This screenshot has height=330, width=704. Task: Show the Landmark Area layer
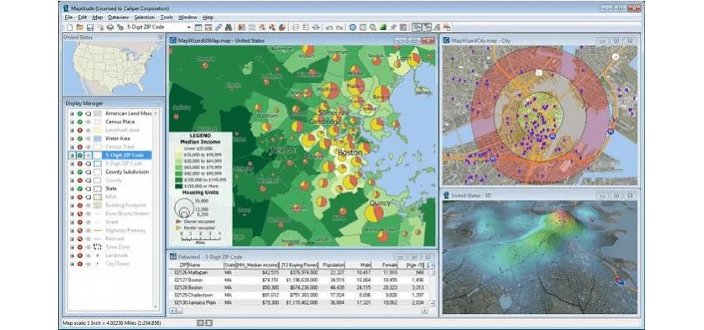pos(80,130)
